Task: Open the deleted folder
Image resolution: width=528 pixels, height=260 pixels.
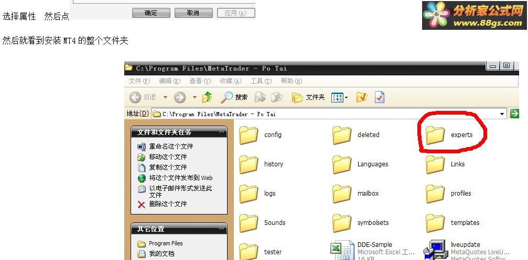Action: [355, 135]
